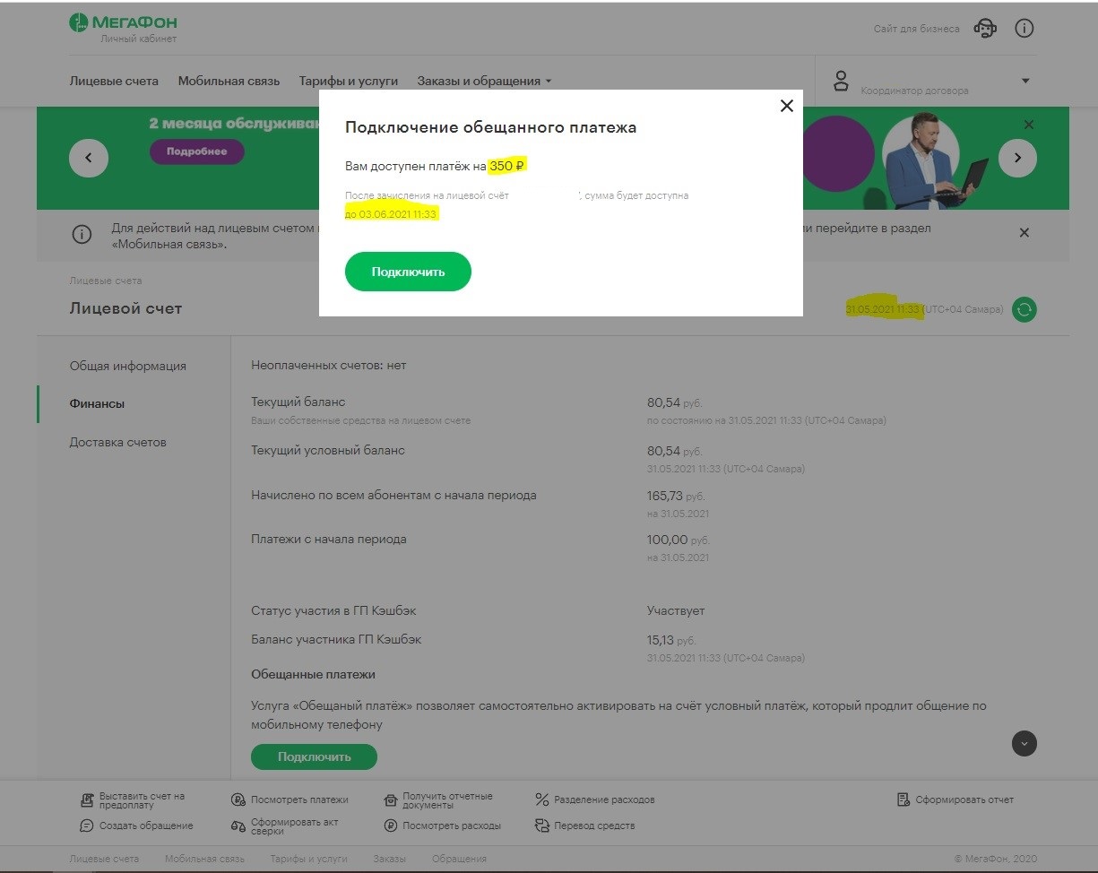Open the info icon in header
Image resolution: width=1098 pixels, height=873 pixels.
tap(1025, 28)
